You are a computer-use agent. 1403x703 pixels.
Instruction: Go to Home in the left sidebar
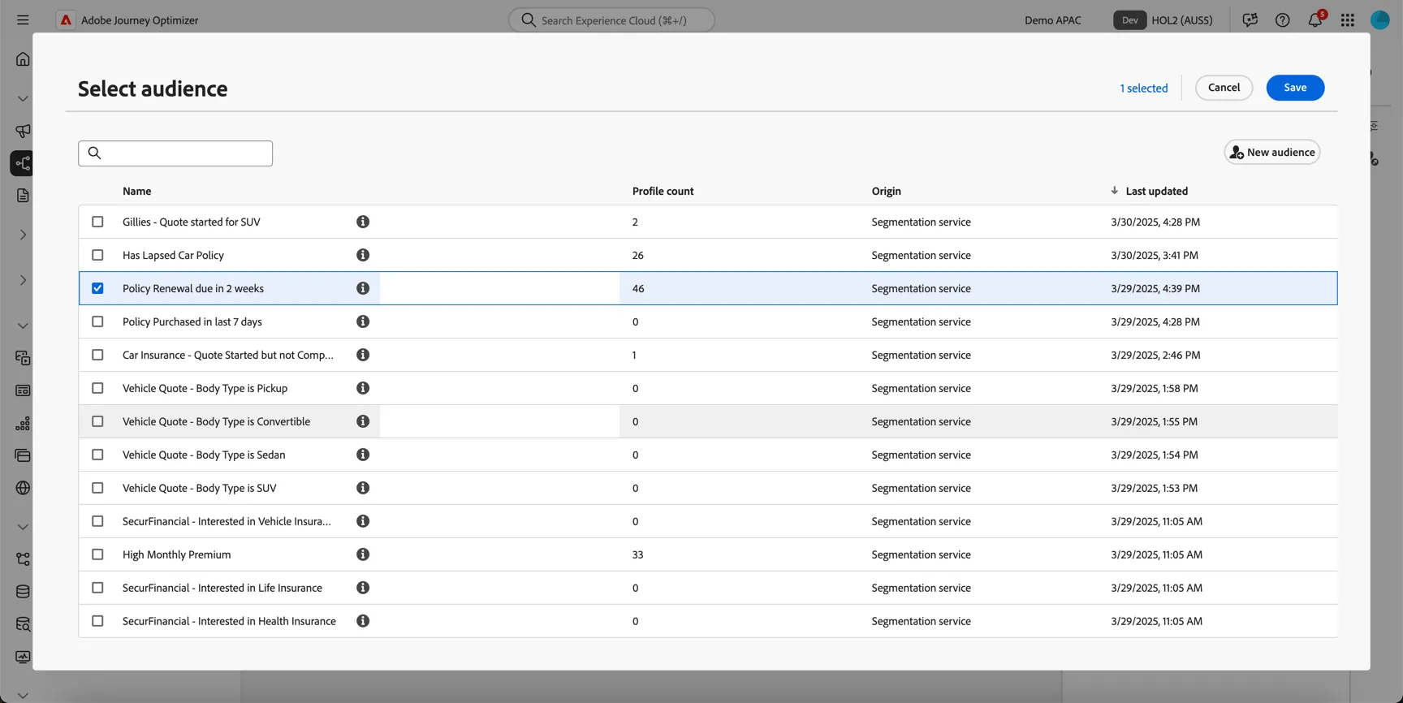tap(23, 59)
